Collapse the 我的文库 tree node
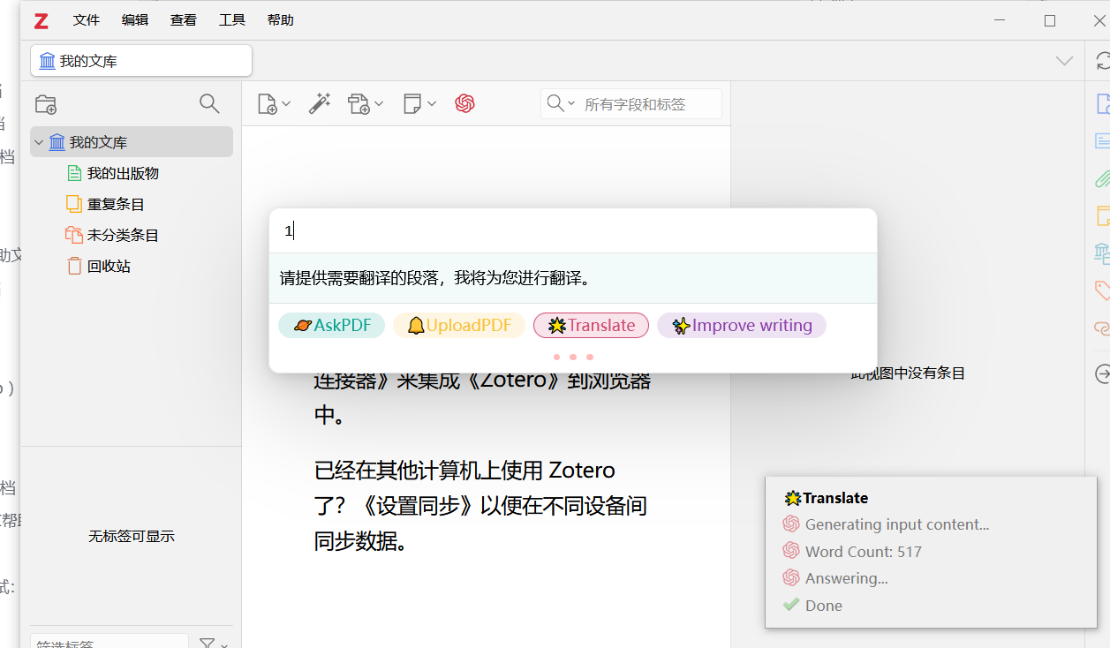Viewport: 1110px width, 648px height. 39,142
